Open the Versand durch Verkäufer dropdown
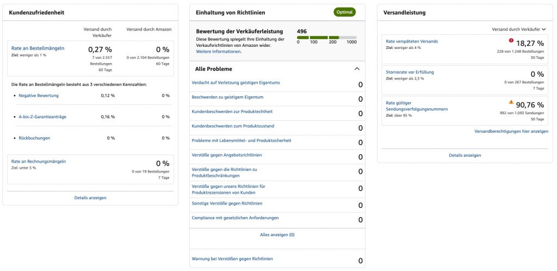 518,29
